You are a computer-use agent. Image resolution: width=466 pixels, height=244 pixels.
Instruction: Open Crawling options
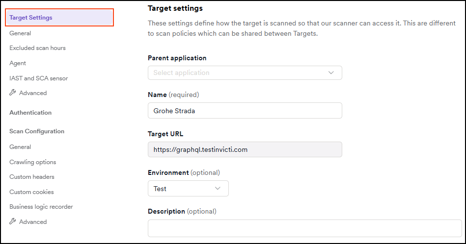pos(32,162)
